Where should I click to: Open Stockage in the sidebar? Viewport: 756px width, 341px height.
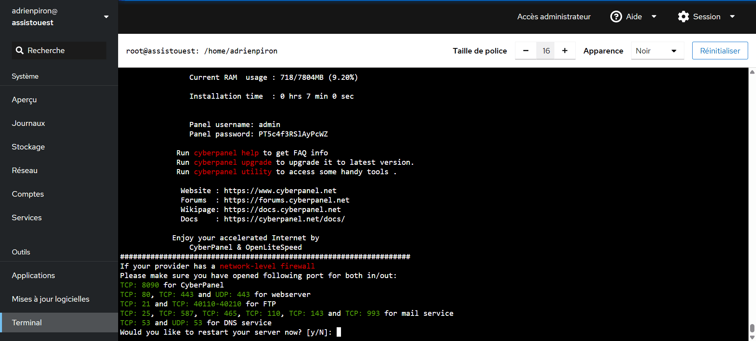point(59,147)
